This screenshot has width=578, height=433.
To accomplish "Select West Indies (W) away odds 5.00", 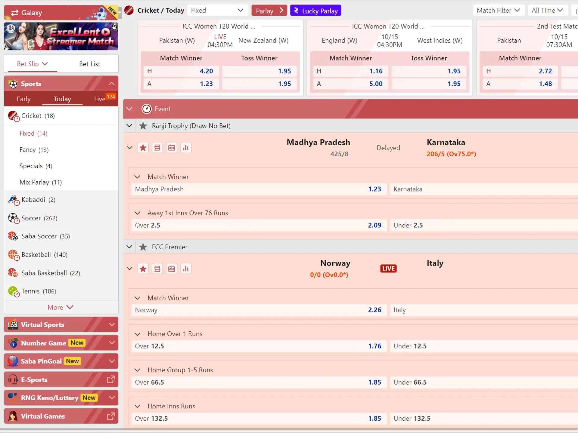I will (350, 84).
